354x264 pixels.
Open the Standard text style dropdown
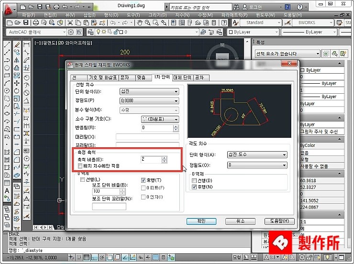click(260, 22)
